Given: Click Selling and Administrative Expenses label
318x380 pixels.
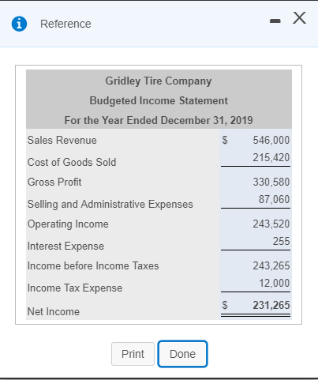Looking at the screenshot, I should click(x=110, y=205).
